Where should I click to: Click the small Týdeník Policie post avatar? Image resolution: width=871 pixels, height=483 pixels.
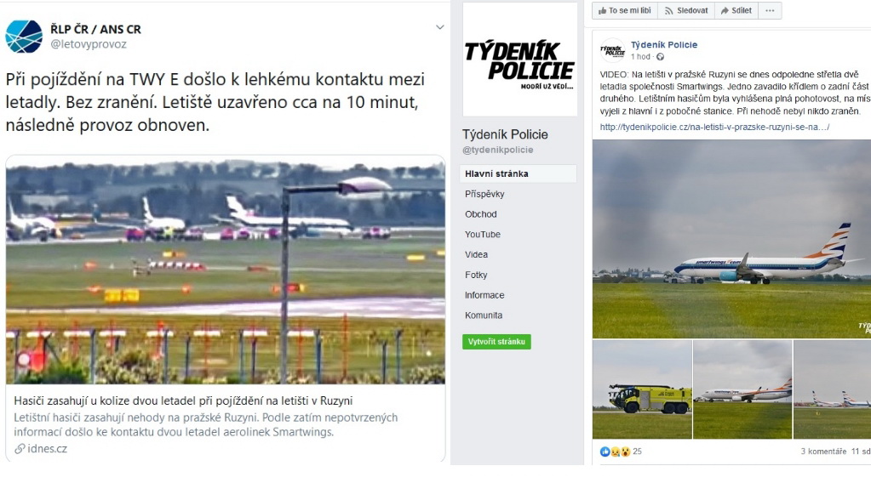click(613, 50)
